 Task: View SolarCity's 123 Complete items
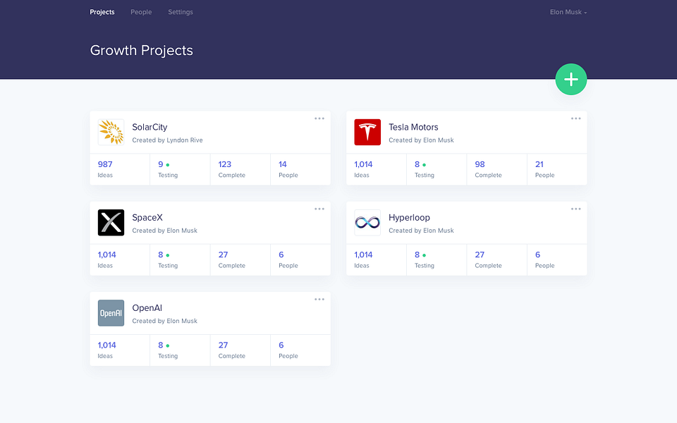[x=240, y=169]
